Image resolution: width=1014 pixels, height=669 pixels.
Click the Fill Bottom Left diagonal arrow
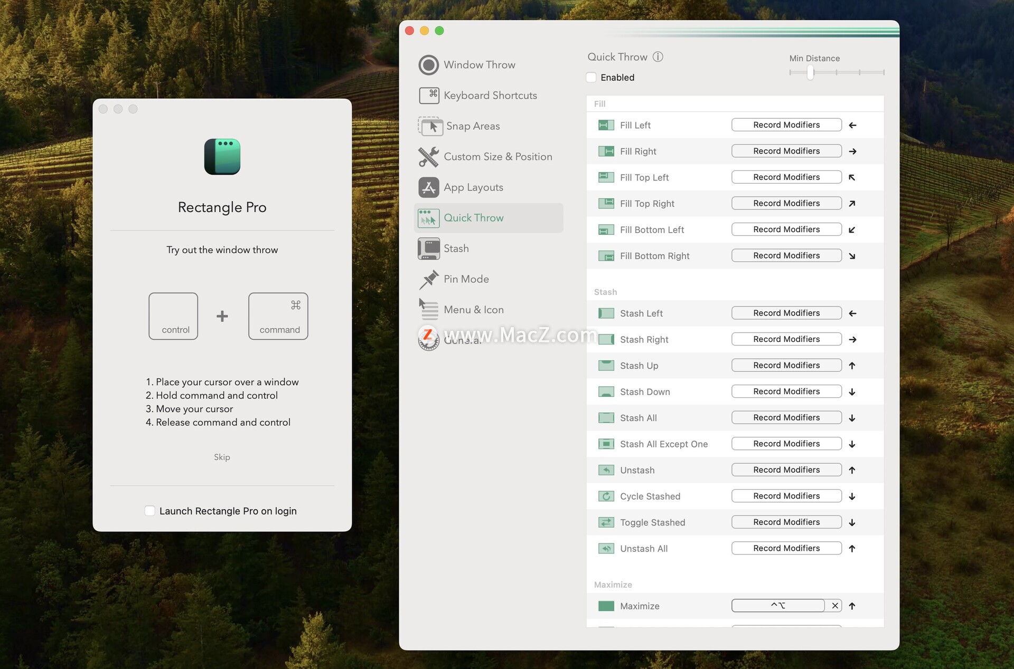852,230
